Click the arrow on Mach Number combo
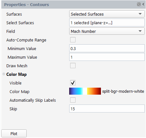146x138 pixels. (140, 31)
